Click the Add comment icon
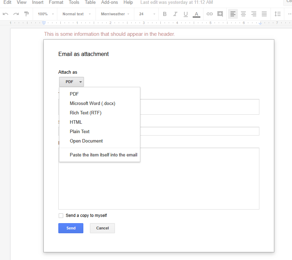 220,14
